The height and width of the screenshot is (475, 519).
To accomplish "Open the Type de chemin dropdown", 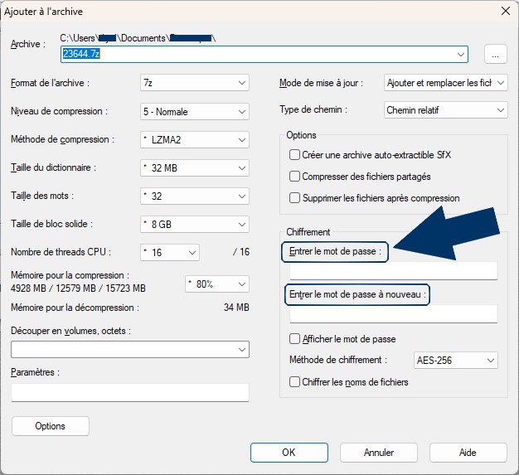I will [x=445, y=110].
